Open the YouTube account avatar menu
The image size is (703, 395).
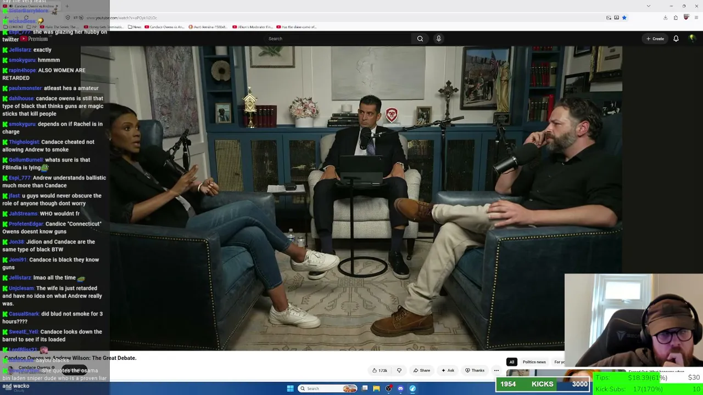tap(692, 38)
